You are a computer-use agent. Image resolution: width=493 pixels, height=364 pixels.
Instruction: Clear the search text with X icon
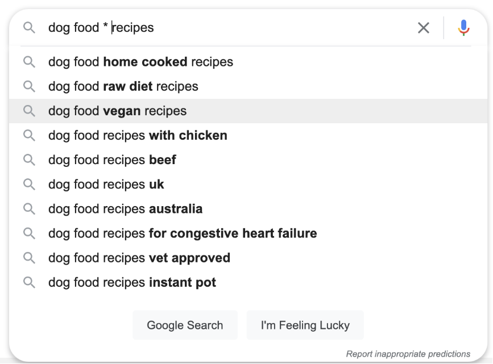[424, 28]
